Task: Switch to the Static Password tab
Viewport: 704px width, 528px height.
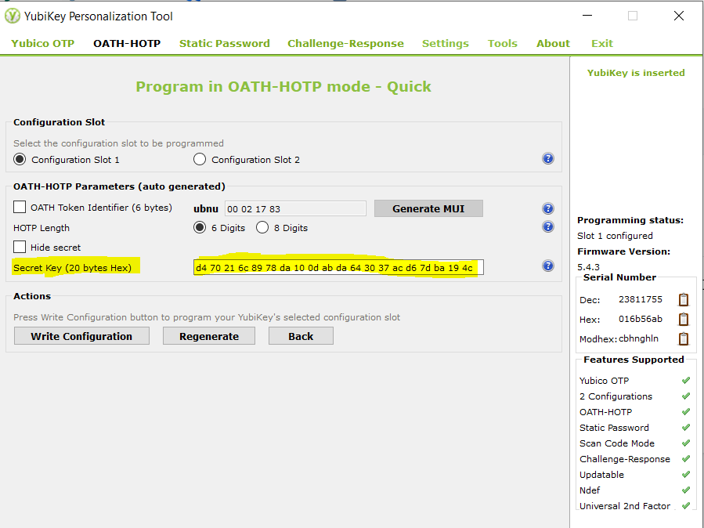Action: tap(224, 43)
